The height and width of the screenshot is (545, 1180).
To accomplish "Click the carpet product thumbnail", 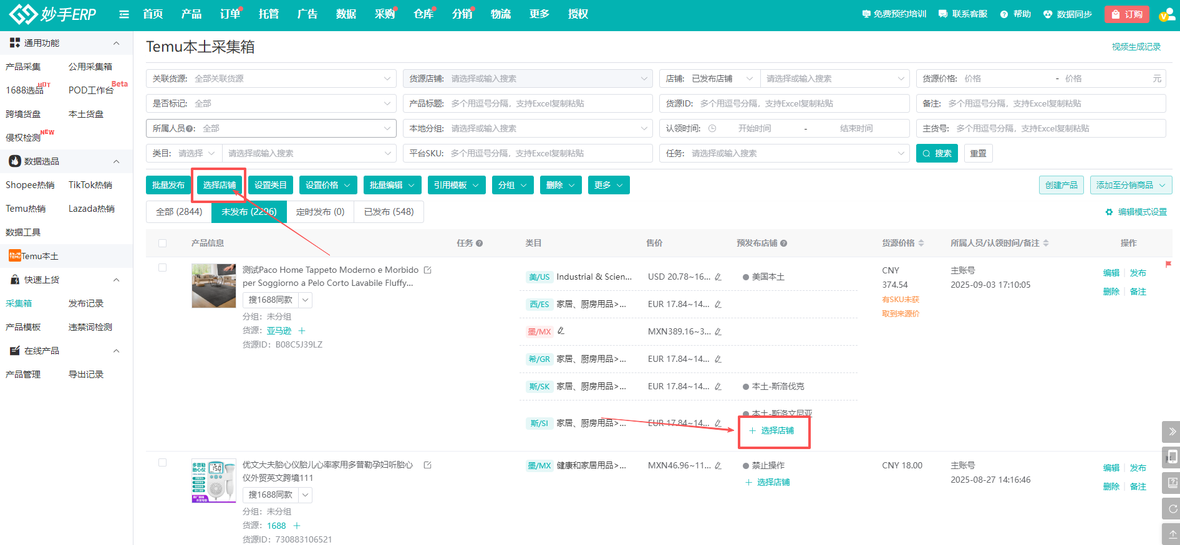I will [x=214, y=285].
